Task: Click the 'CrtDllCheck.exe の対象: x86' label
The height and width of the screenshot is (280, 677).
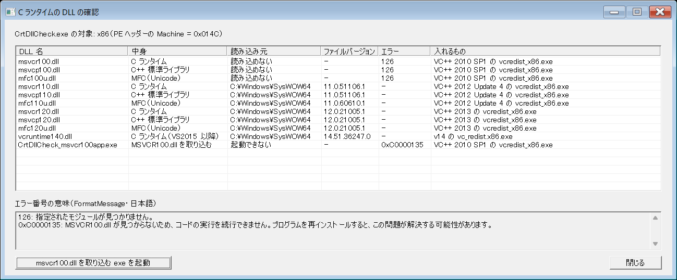Action: (x=119, y=34)
